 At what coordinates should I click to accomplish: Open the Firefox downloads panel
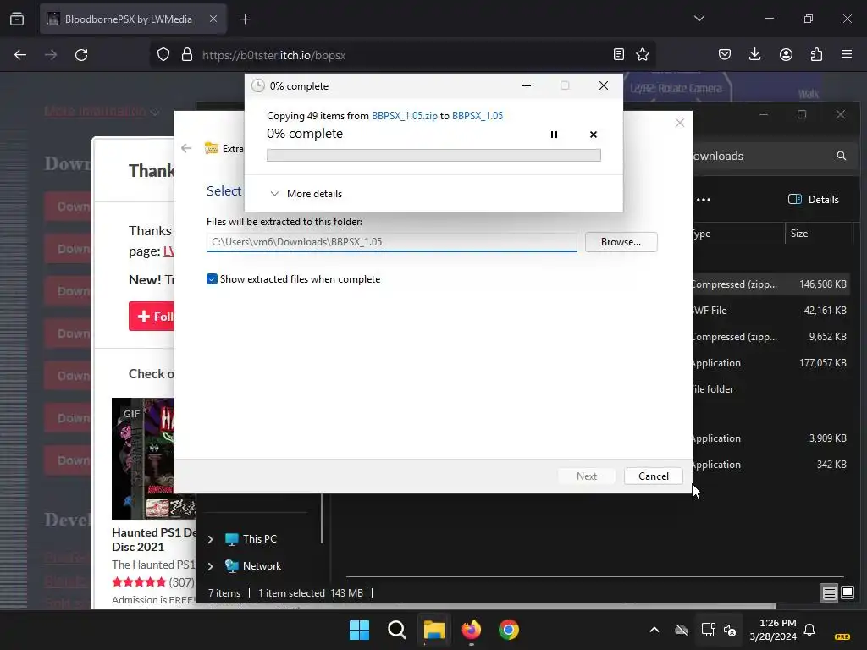754,54
